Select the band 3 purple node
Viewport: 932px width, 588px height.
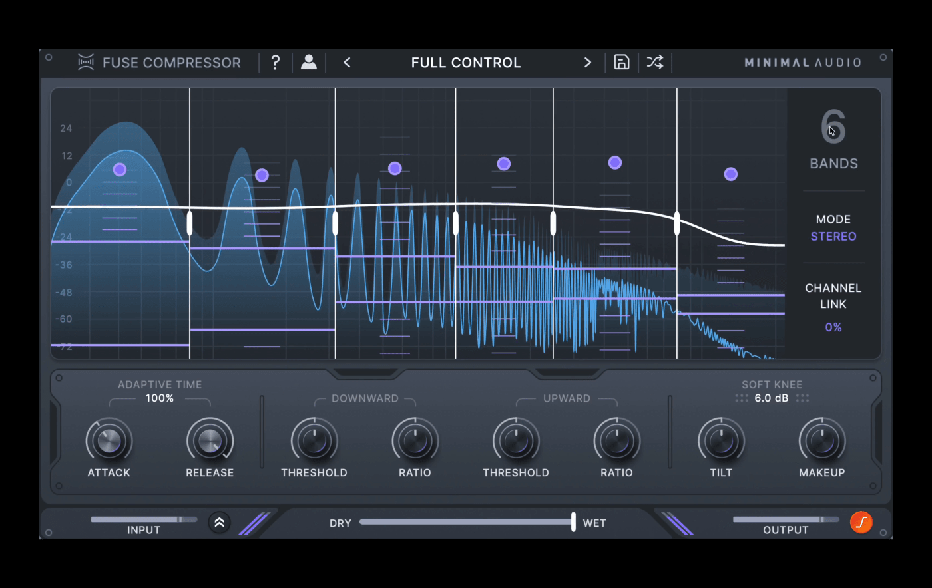coord(395,168)
